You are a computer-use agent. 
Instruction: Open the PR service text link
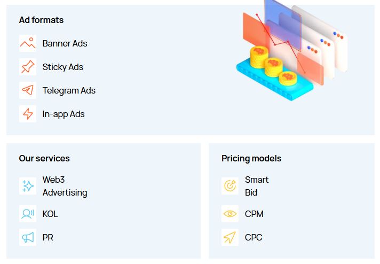48,237
